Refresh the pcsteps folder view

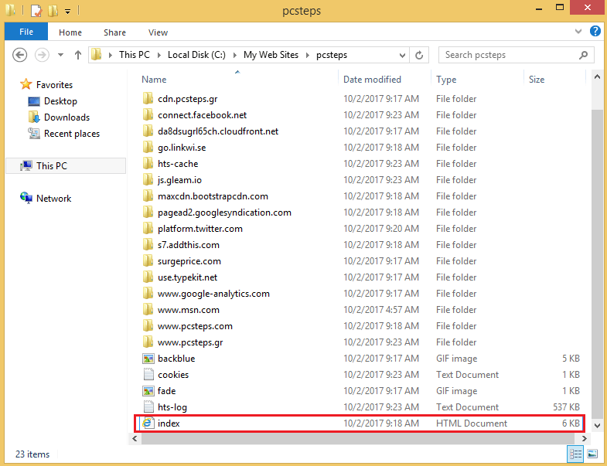[419, 56]
